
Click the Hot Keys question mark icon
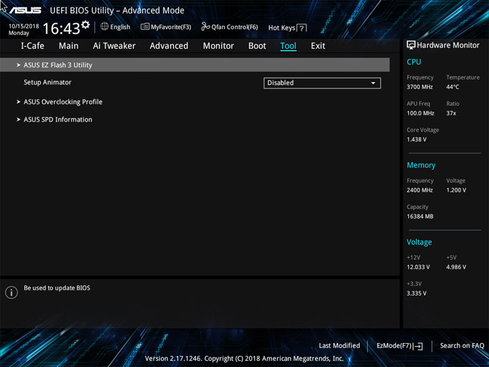click(x=302, y=28)
